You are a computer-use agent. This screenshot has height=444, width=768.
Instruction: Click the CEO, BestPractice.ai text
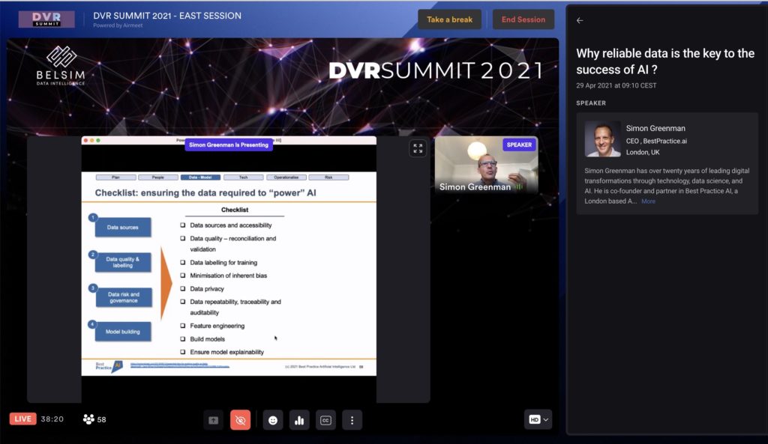[656, 141]
